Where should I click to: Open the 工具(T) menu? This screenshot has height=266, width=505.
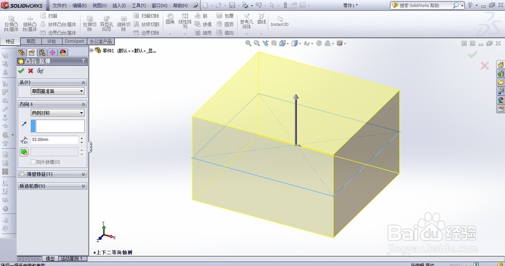[x=139, y=6]
